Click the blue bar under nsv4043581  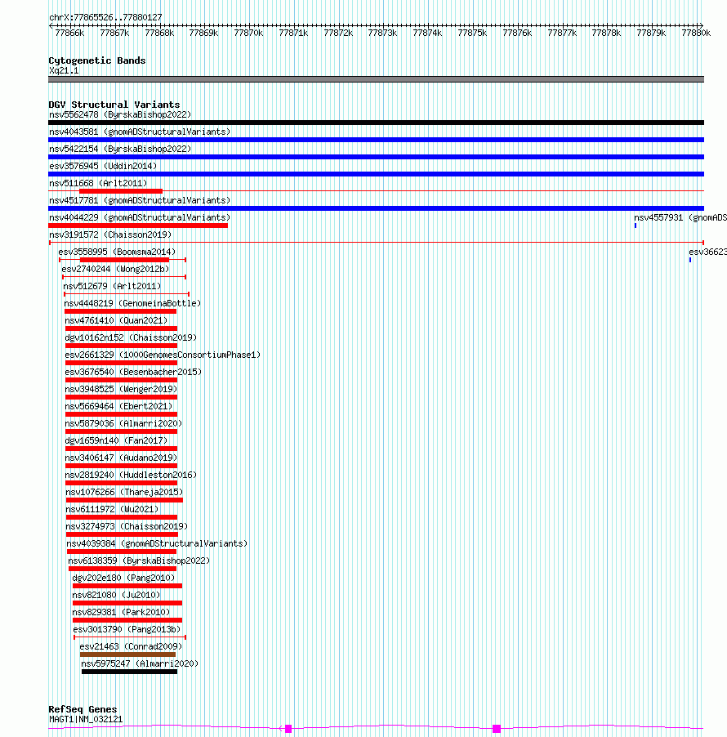(376, 140)
